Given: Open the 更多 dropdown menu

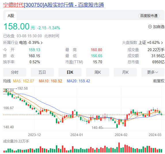Looking at the screenshot, I should 153,72.
